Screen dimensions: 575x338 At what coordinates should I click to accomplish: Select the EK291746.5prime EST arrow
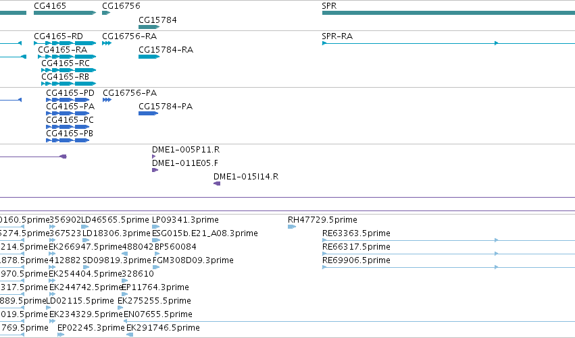click(x=130, y=335)
